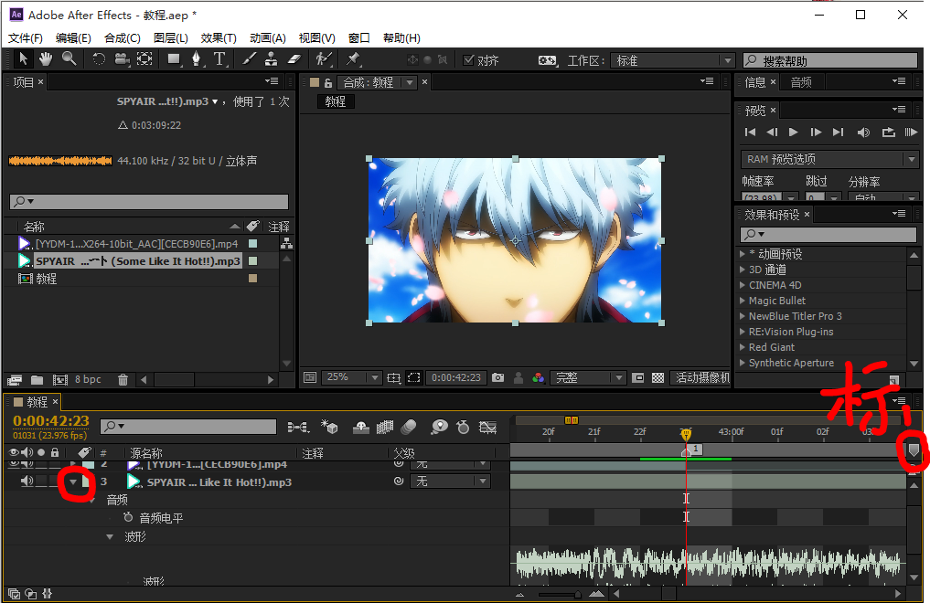The image size is (930, 603).
Task: Open the 文件(F) menu
Action: (25, 37)
